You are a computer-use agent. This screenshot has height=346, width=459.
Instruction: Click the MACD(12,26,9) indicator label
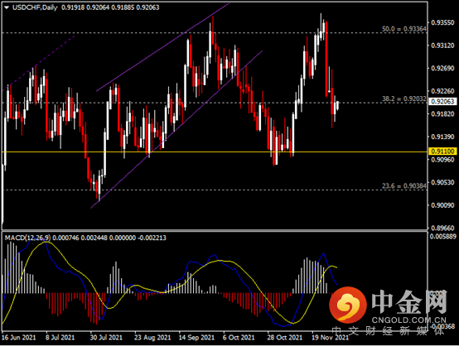(27, 238)
